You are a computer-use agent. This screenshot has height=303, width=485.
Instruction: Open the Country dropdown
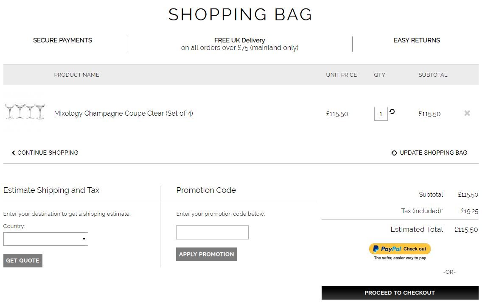(46, 239)
